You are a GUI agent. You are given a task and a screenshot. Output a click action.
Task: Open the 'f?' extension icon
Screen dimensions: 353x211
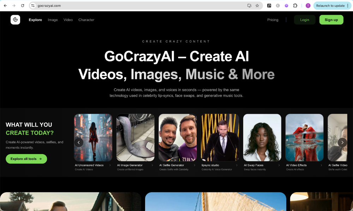click(x=269, y=6)
